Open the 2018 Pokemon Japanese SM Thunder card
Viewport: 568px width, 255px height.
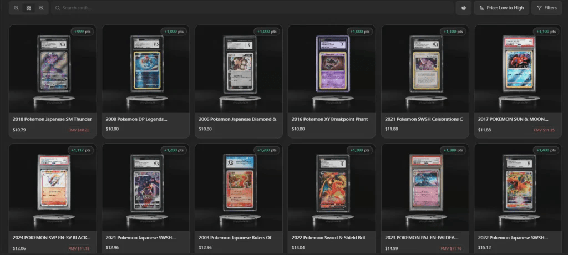pos(53,81)
